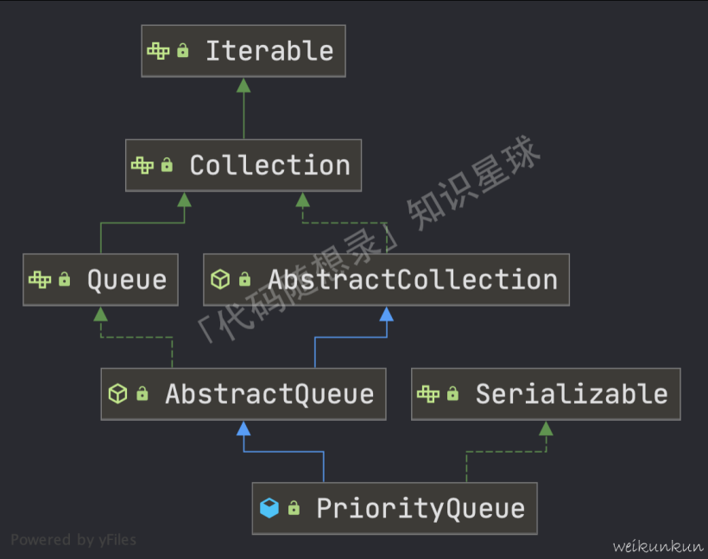The width and height of the screenshot is (708, 559).
Task: Select the Iterable node label
Action: [269, 51]
